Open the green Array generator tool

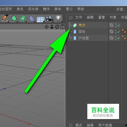point(23,18)
